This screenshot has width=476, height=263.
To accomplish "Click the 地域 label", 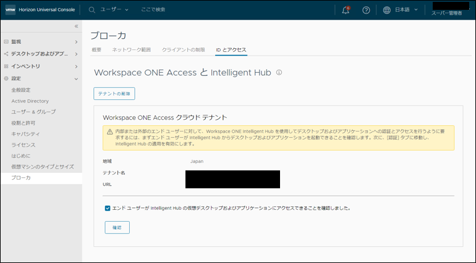I will pos(108,161).
